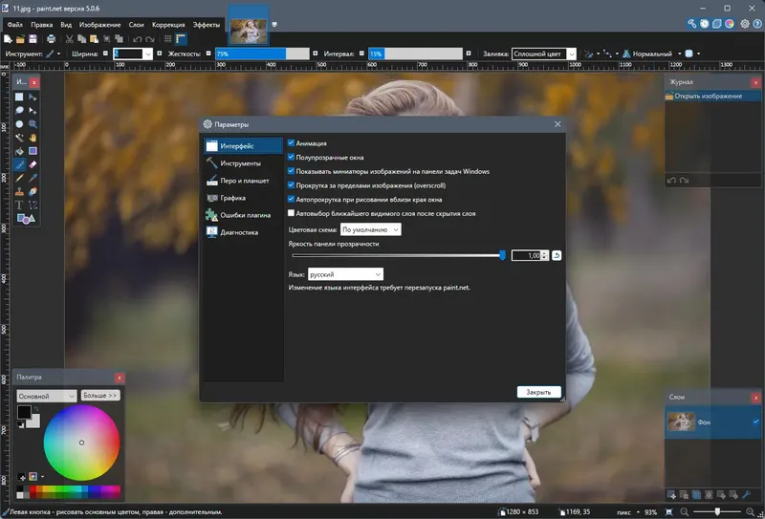Select the Rectangle Select tool
The height and width of the screenshot is (519, 765).
(19, 97)
